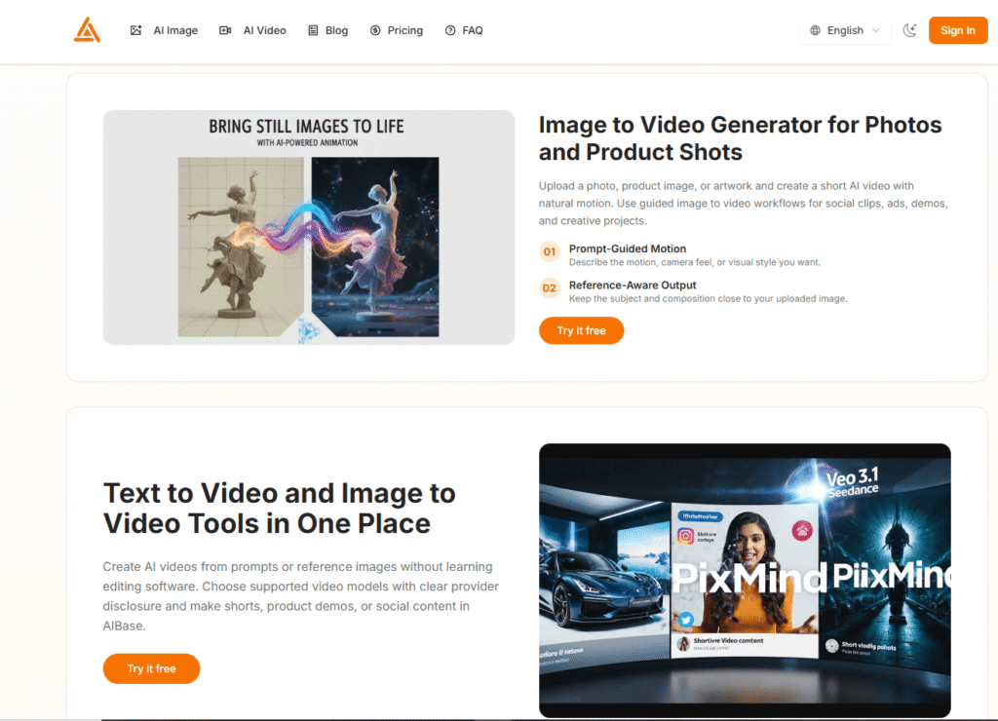Open the Veo 3.1 Seedance preview image
The image size is (998, 721).
click(745, 581)
